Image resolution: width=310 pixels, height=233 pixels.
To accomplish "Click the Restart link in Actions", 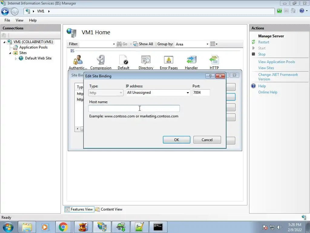I will tap(264, 42).
